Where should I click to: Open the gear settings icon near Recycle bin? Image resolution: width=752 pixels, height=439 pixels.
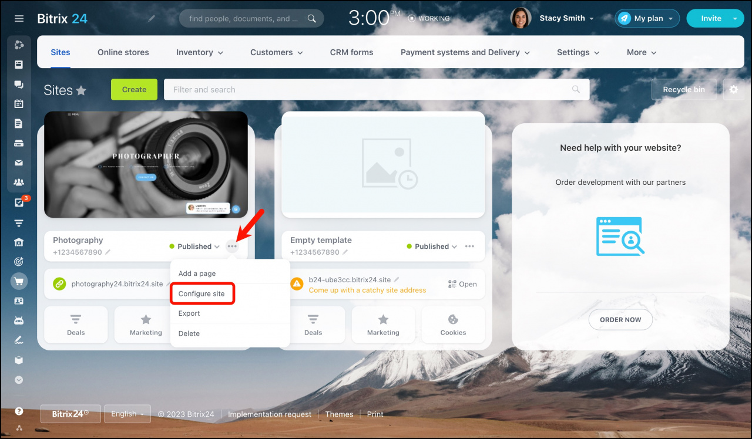coord(733,90)
